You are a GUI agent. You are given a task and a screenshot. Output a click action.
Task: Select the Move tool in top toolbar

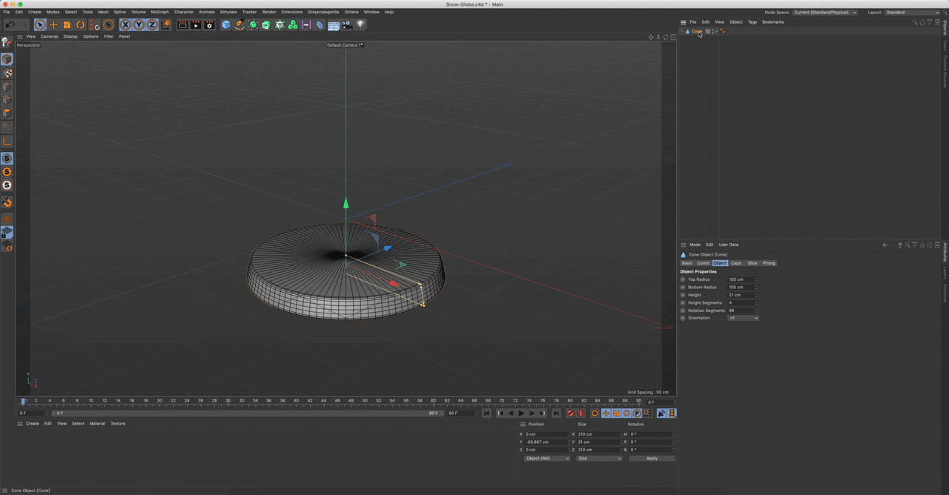tap(53, 25)
